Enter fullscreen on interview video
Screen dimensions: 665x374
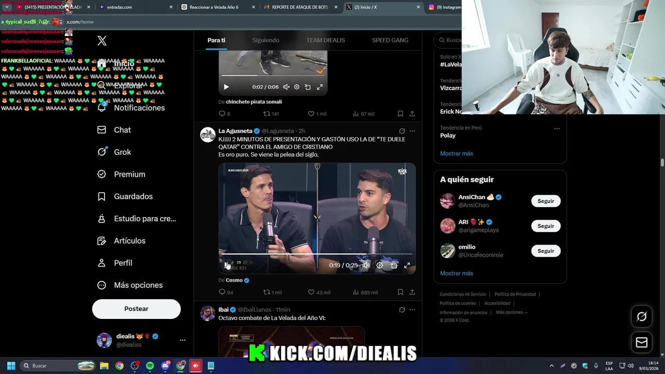pos(407,265)
